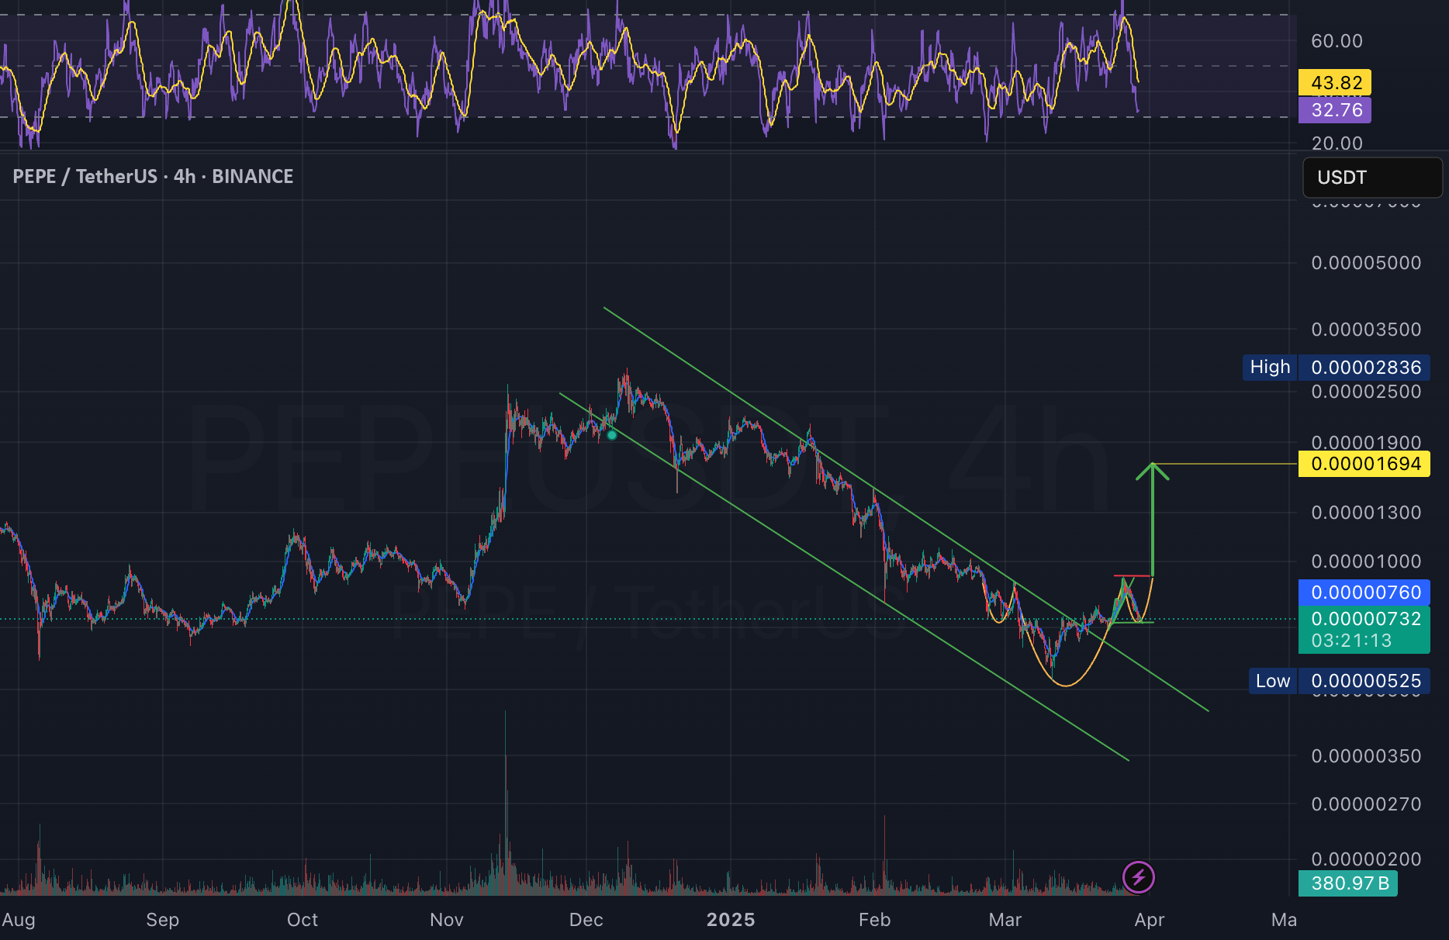Image resolution: width=1449 pixels, height=940 pixels.
Task: Click the green current price 0.00000732 label
Action: click(1364, 629)
